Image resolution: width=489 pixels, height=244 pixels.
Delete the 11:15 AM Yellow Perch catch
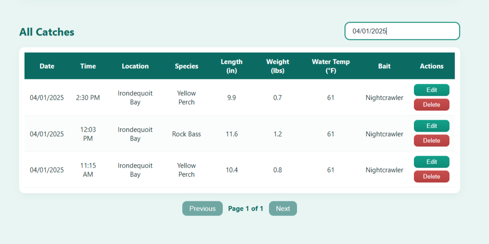tap(431, 177)
